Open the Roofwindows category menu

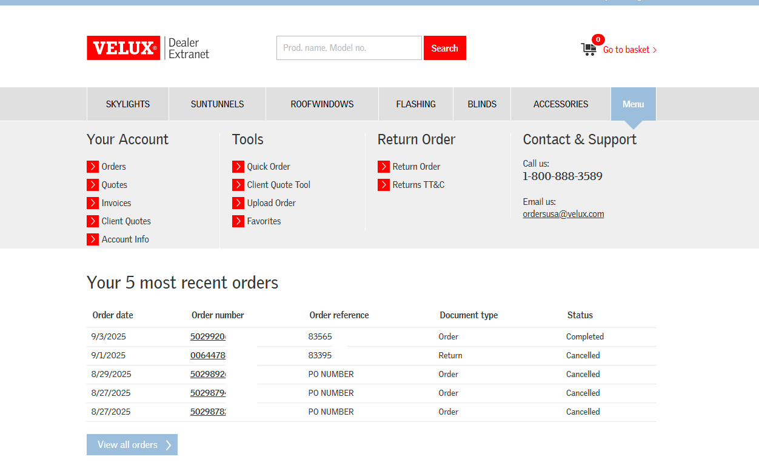tap(322, 104)
